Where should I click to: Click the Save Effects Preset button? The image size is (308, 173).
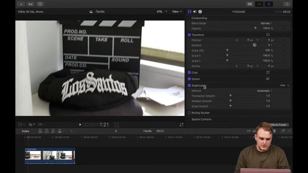279,125
